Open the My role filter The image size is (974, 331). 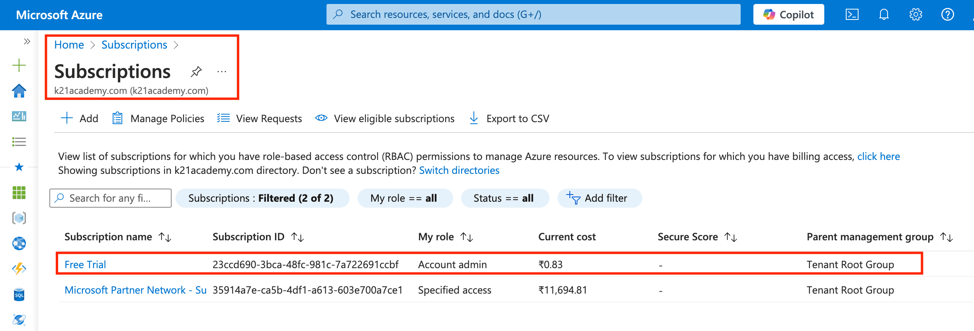[405, 198]
